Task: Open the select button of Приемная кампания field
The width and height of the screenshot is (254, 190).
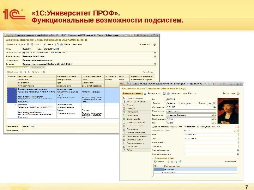Action: point(155,53)
